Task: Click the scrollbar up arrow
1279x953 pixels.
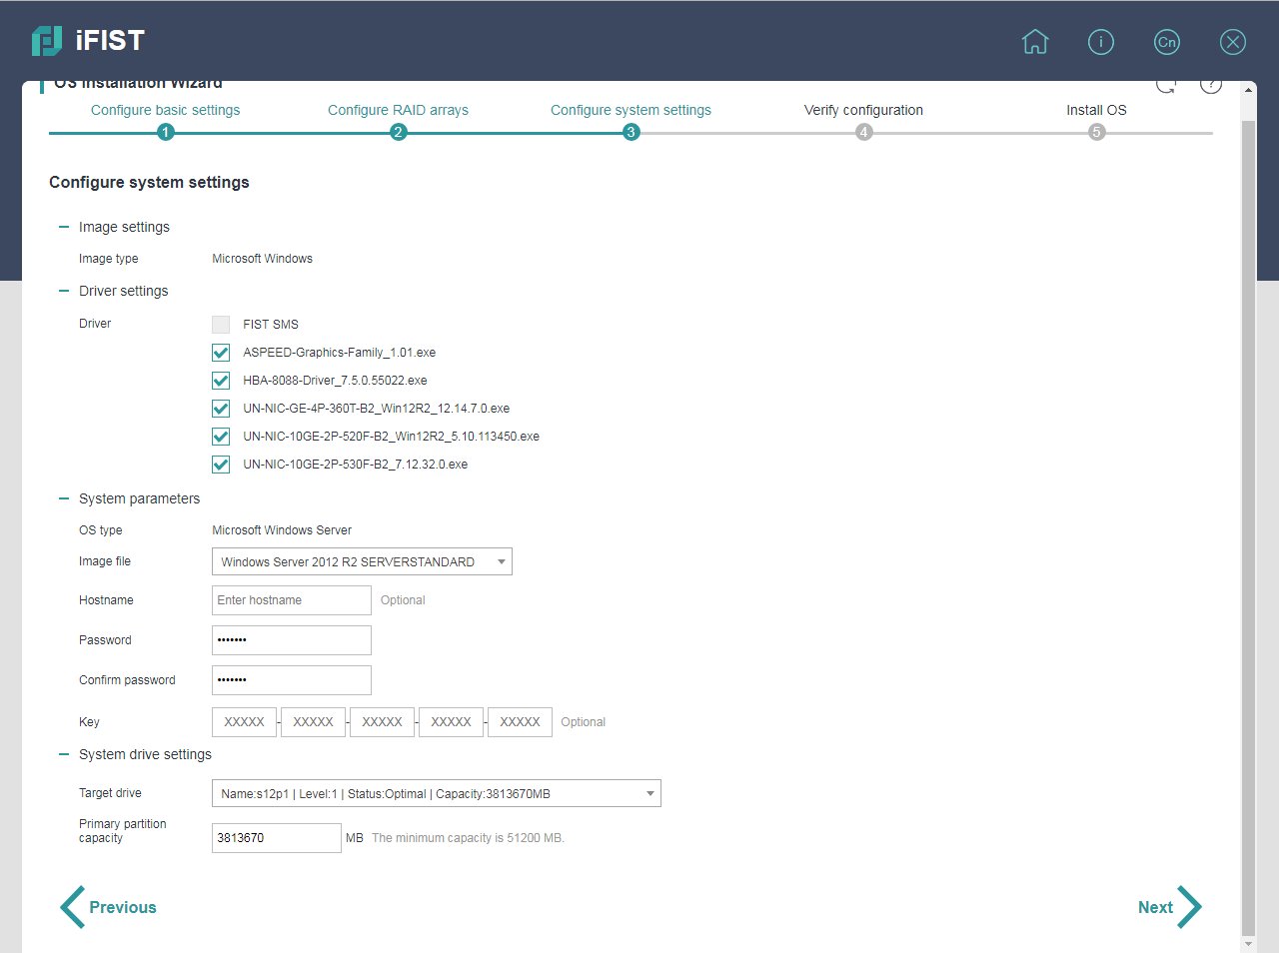Action: pos(1248,90)
